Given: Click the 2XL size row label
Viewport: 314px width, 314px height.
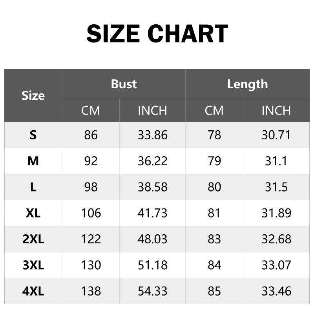Looking at the screenshot, I should [33, 239].
